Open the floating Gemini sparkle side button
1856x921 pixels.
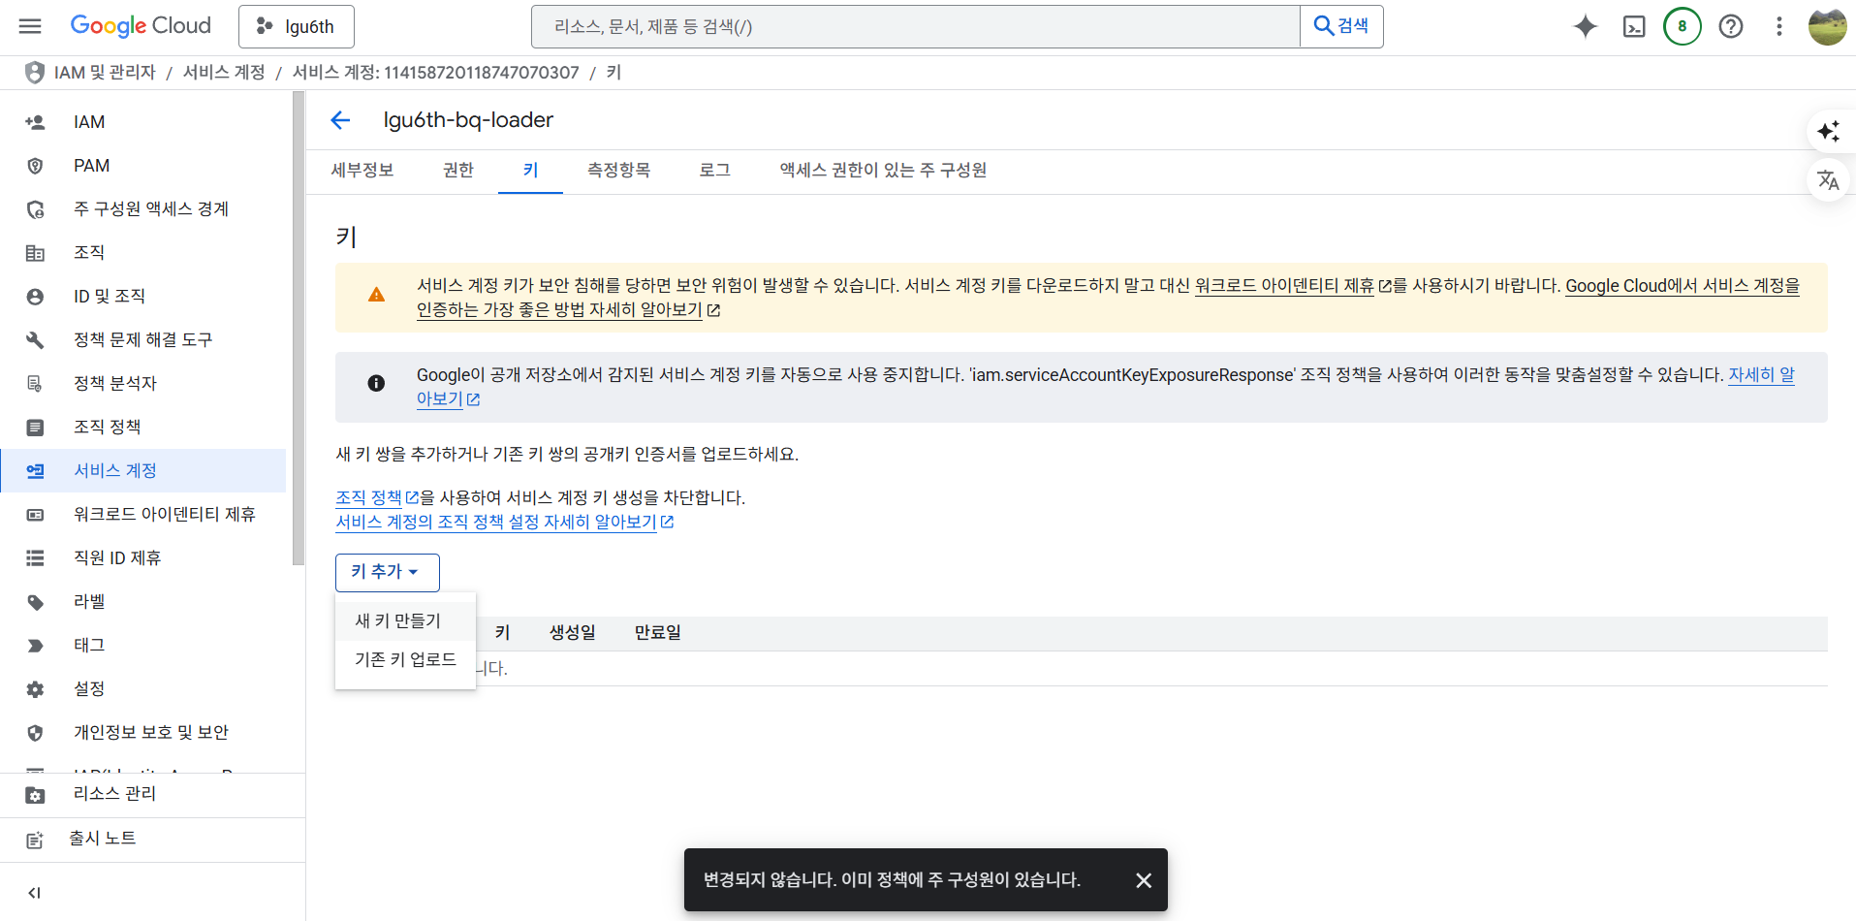coord(1829,132)
